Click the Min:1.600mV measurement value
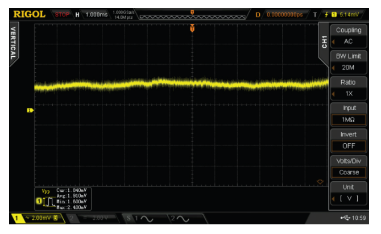 pos(72,202)
